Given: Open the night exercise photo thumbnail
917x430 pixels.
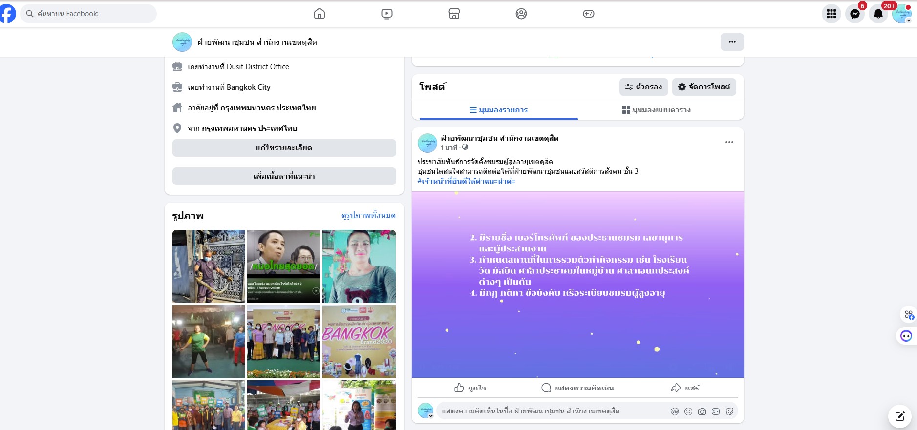Looking at the screenshot, I should (x=209, y=342).
